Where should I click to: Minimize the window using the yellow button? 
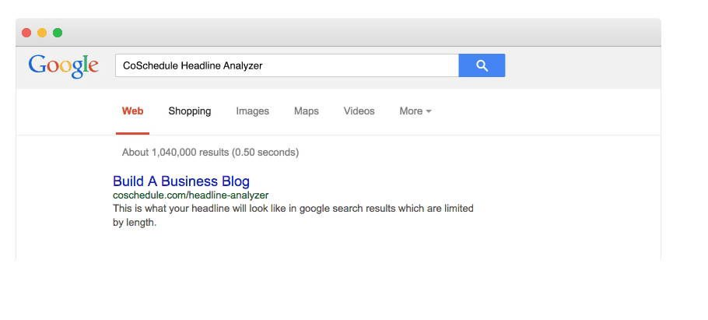coord(42,33)
